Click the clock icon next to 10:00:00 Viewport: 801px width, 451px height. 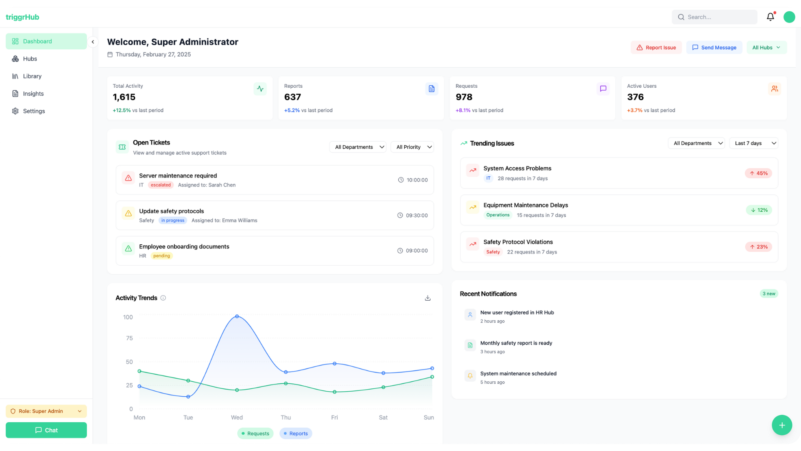point(400,180)
